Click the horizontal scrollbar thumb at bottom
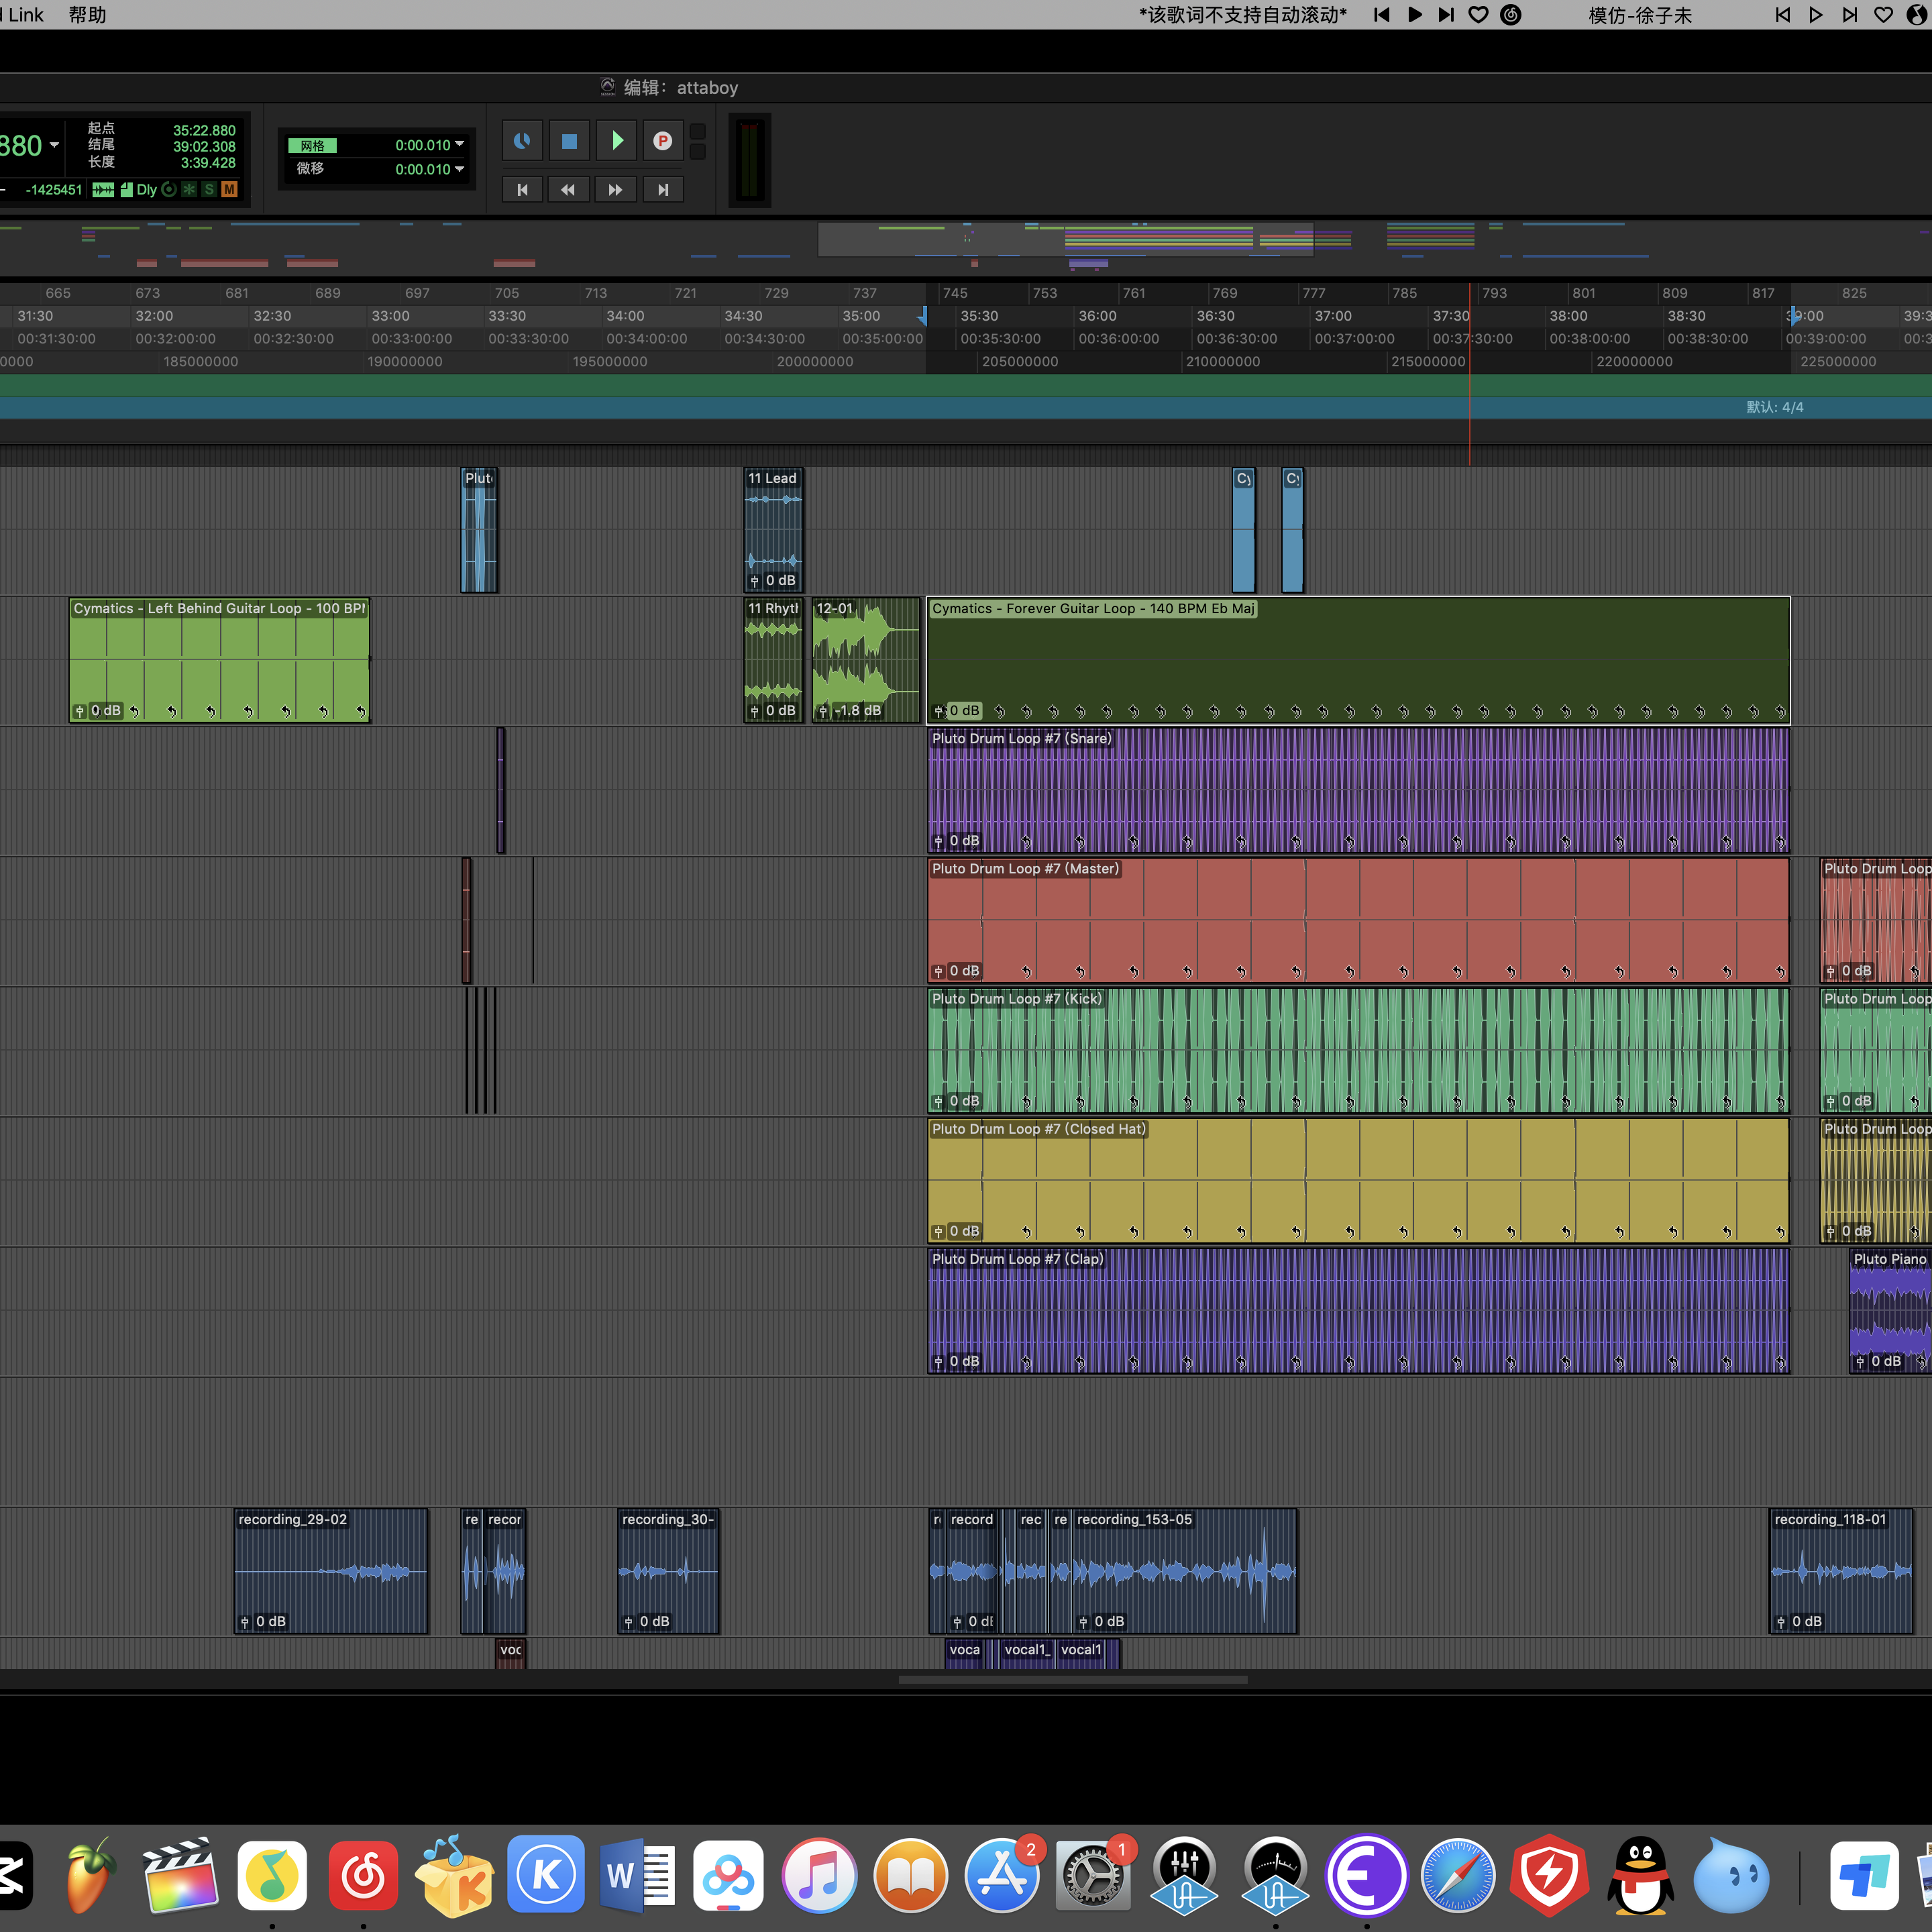Viewport: 1932px width, 1932px height. click(x=1073, y=1680)
